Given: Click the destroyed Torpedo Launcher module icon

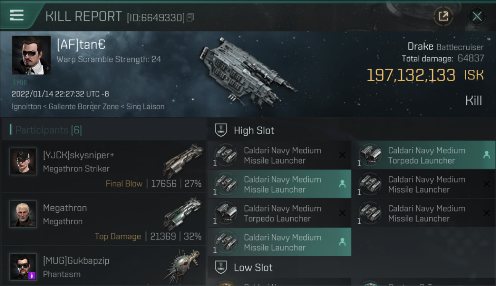Looking at the screenshot, I should pyautogui.click(x=225, y=213).
